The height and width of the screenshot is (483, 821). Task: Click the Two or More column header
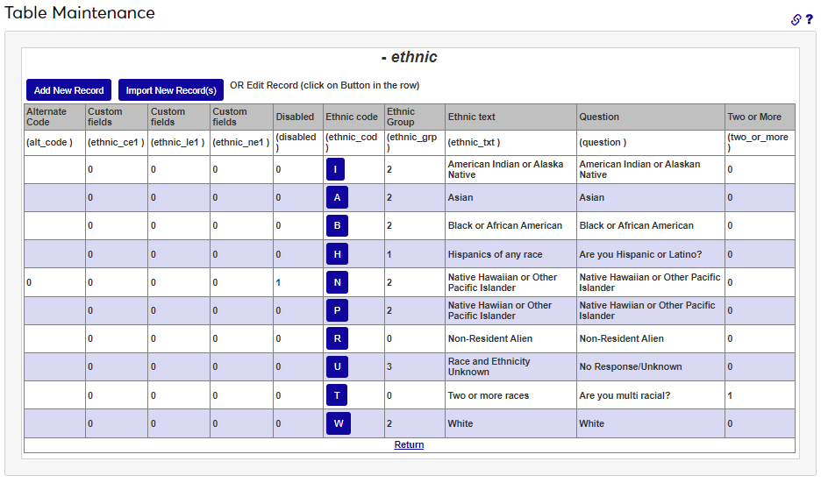pyautogui.click(x=753, y=117)
